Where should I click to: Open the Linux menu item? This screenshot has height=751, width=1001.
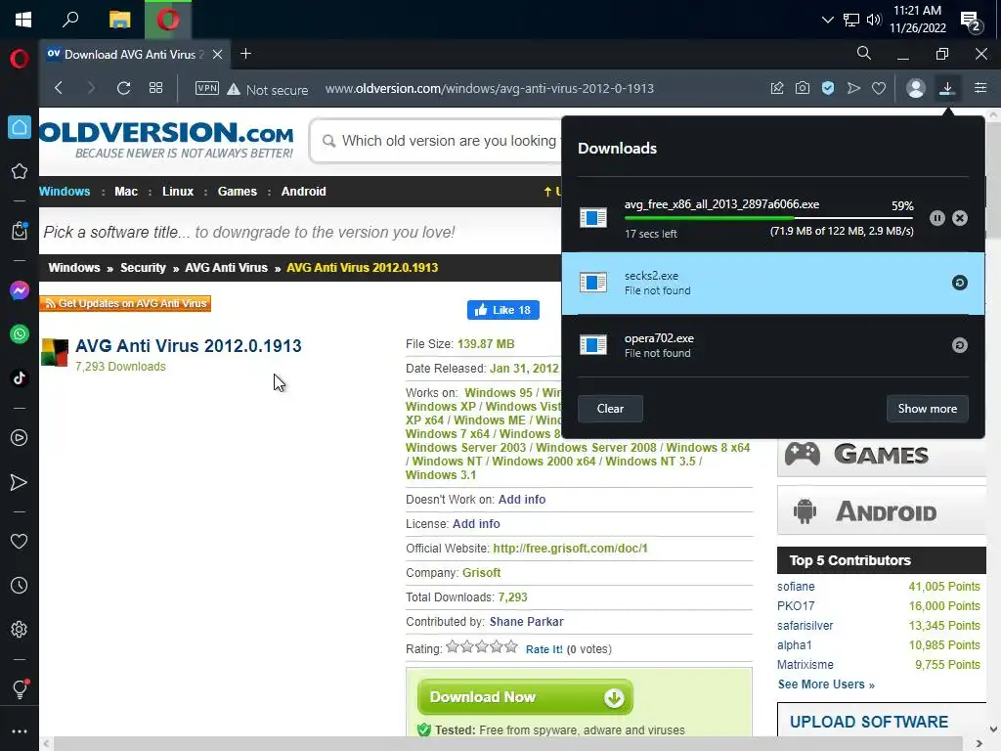click(x=178, y=192)
